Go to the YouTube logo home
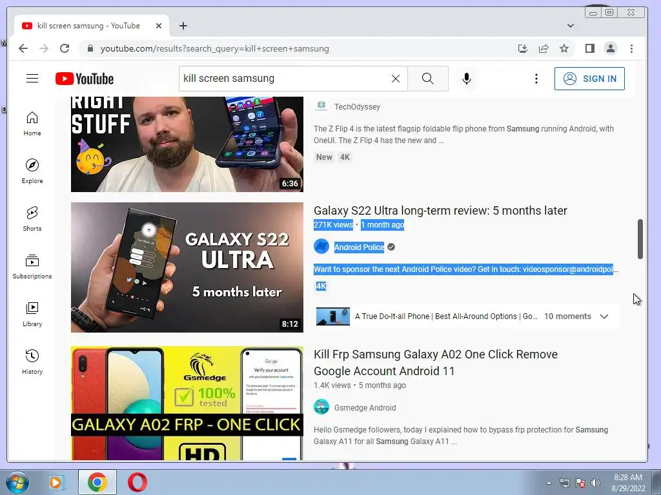The width and height of the screenshot is (661, 495). pos(85,79)
